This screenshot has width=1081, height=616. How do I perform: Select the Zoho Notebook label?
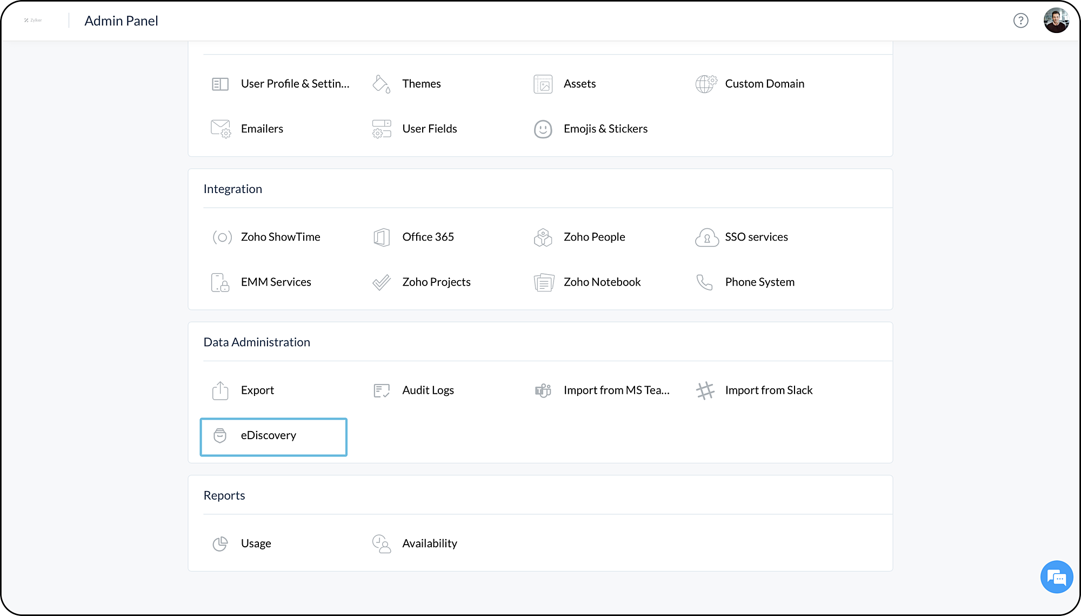click(x=602, y=282)
